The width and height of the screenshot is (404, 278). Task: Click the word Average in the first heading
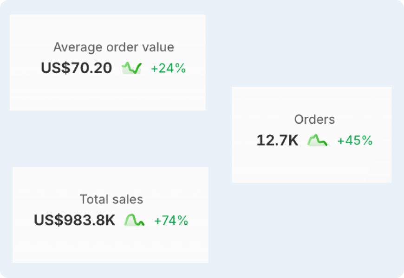pos(78,48)
